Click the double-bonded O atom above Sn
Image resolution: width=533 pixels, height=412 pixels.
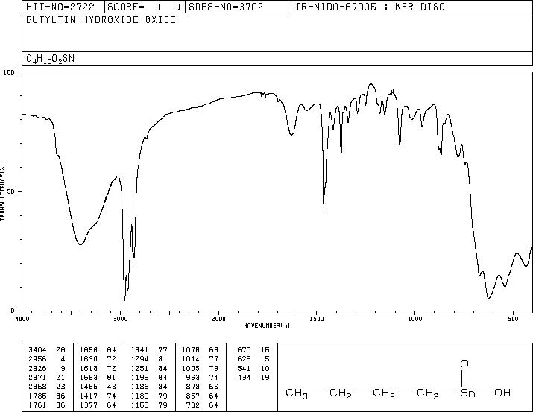(x=464, y=364)
